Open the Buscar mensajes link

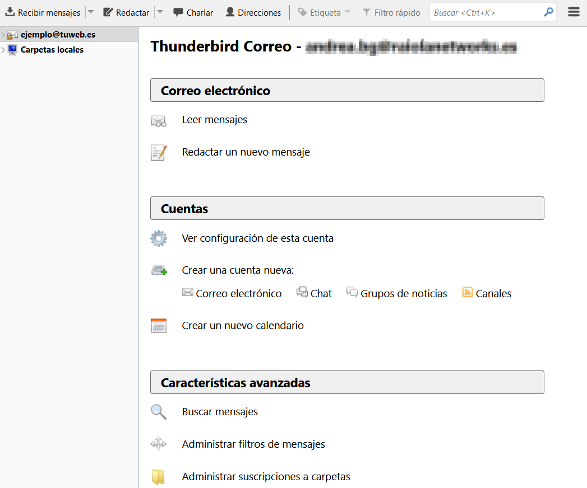point(220,412)
